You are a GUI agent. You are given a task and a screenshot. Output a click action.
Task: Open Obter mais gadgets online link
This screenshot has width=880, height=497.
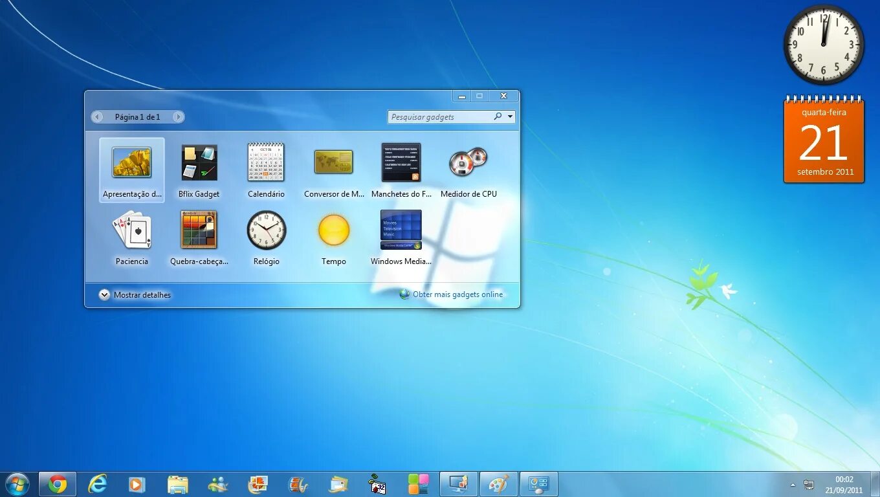[x=457, y=294]
